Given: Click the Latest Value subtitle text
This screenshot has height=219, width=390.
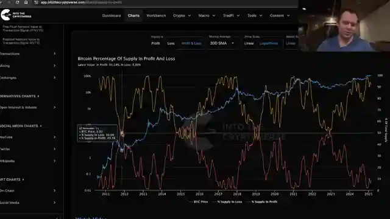Looking at the screenshot, I should tap(109, 64).
